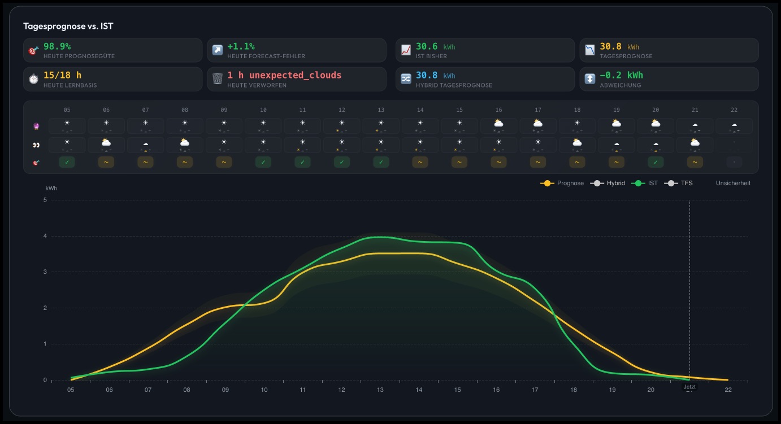Image resolution: width=781 pixels, height=424 pixels.
Task: Click the 15/18 h Lernbasis value
Action: click(x=63, y=75)
